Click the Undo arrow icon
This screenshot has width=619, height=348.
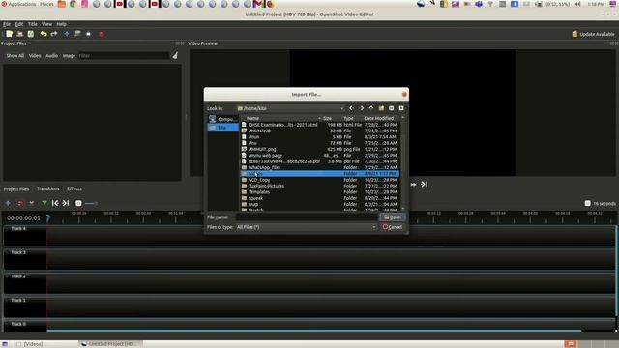[43, 34]
